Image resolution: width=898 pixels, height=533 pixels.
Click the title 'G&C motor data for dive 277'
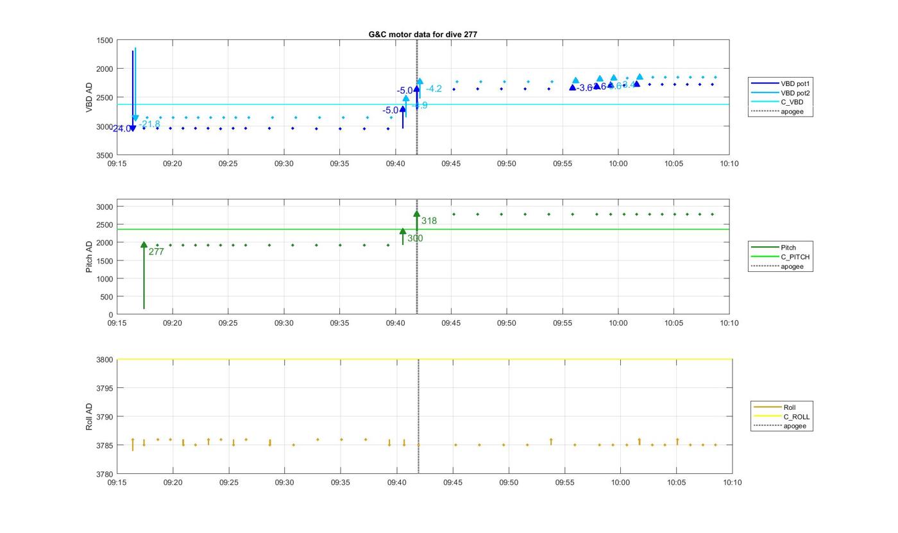423,34
